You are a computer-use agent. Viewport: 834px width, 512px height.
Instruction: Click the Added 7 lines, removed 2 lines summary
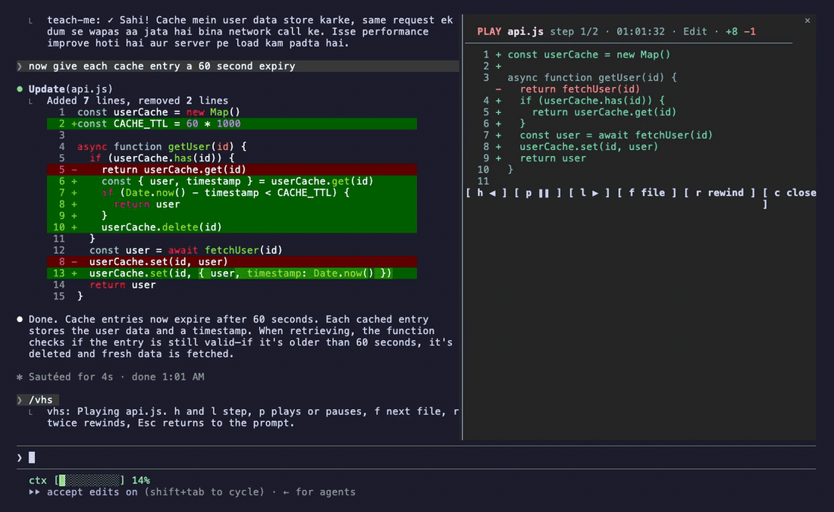137,101
